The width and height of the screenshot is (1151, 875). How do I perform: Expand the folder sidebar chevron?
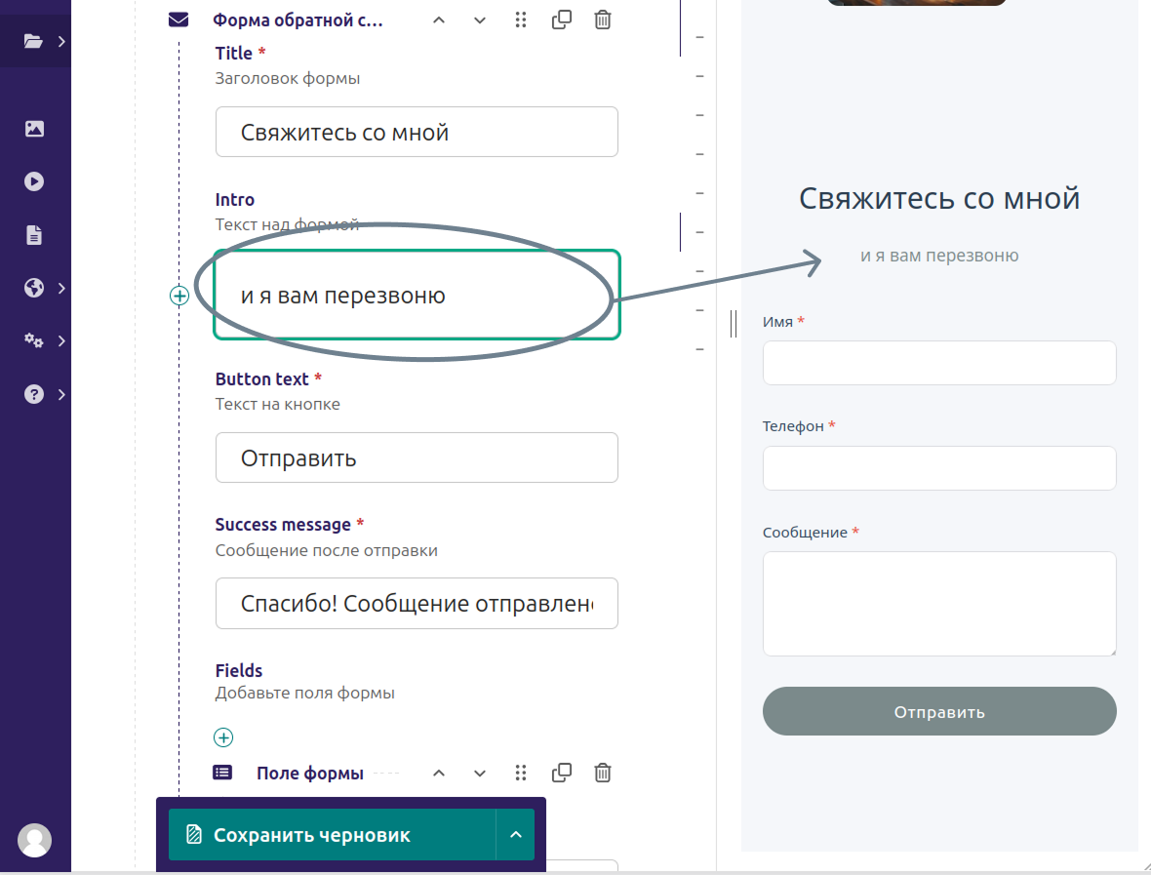61,42
